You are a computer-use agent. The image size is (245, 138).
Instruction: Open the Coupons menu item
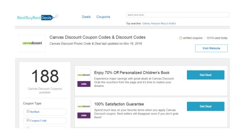[x=103, y=17]
